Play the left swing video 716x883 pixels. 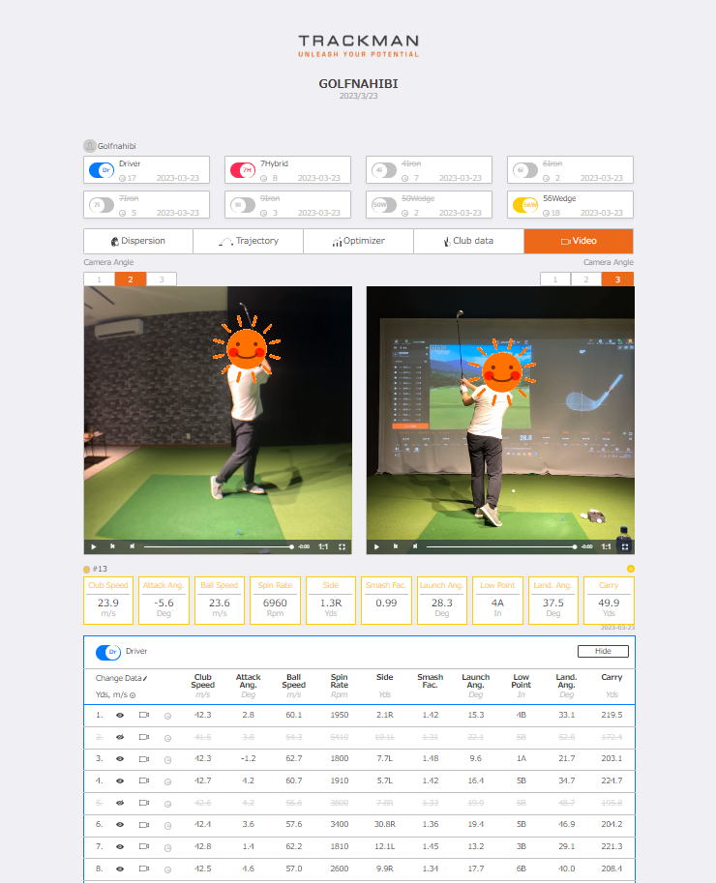(x=94, y=546)
